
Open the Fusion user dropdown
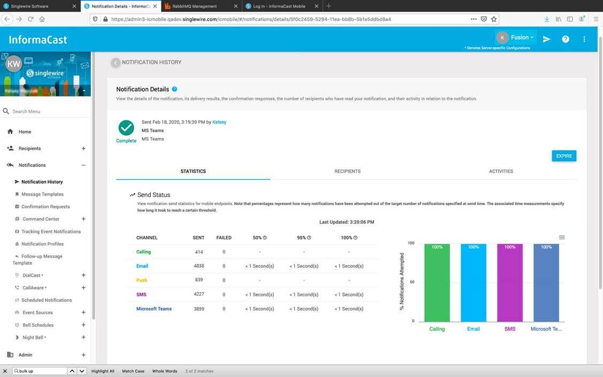tap(522, 37)
